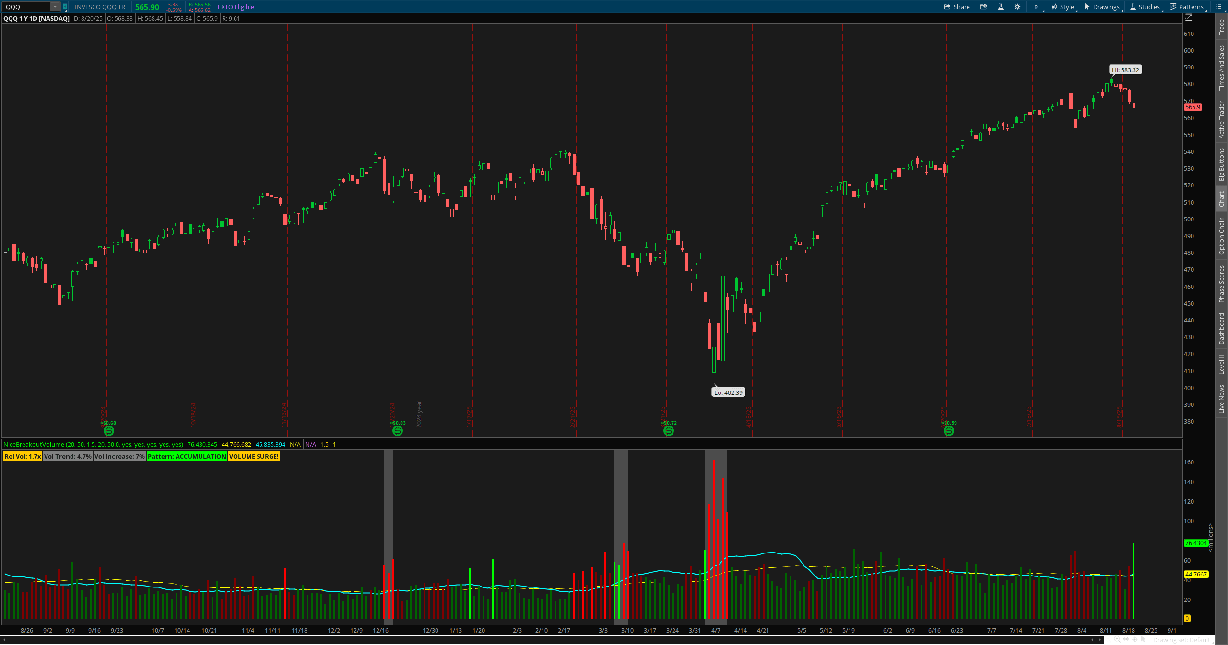Screen dimensions: 1228x645
Task: Open the Studies beaker icon
Action: click(x=1132, y=7)
